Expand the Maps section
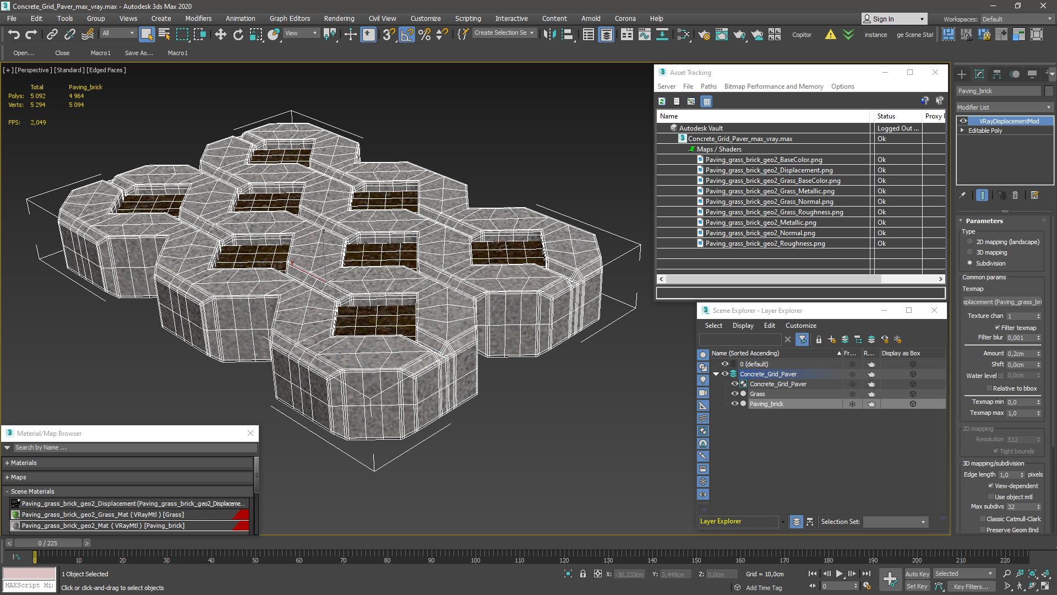This screenshot has height=595, width=1057. click(8, 477)
